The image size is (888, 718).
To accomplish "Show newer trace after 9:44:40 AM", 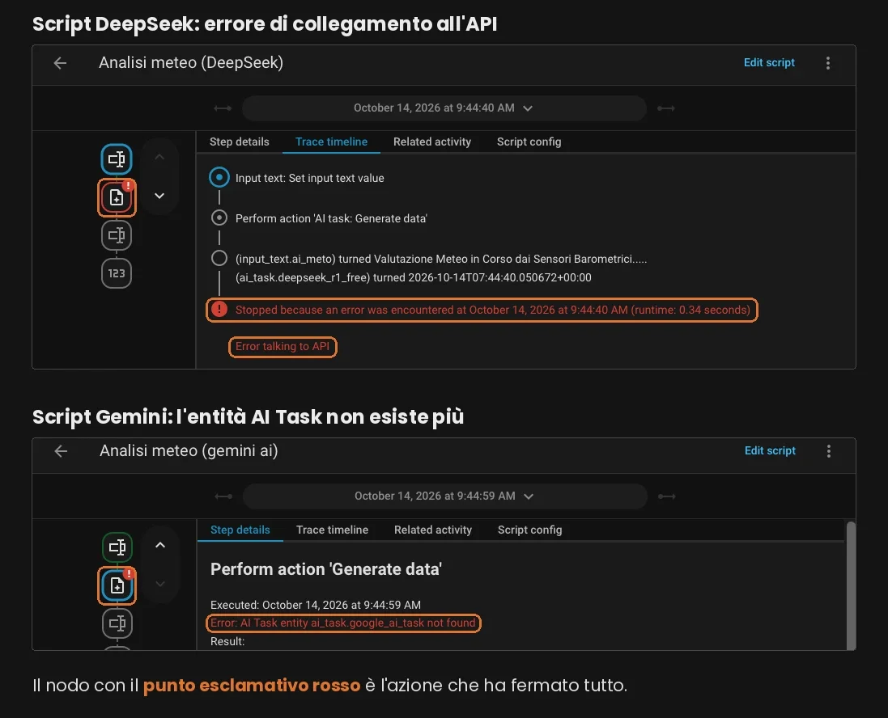I will point(666,108).
